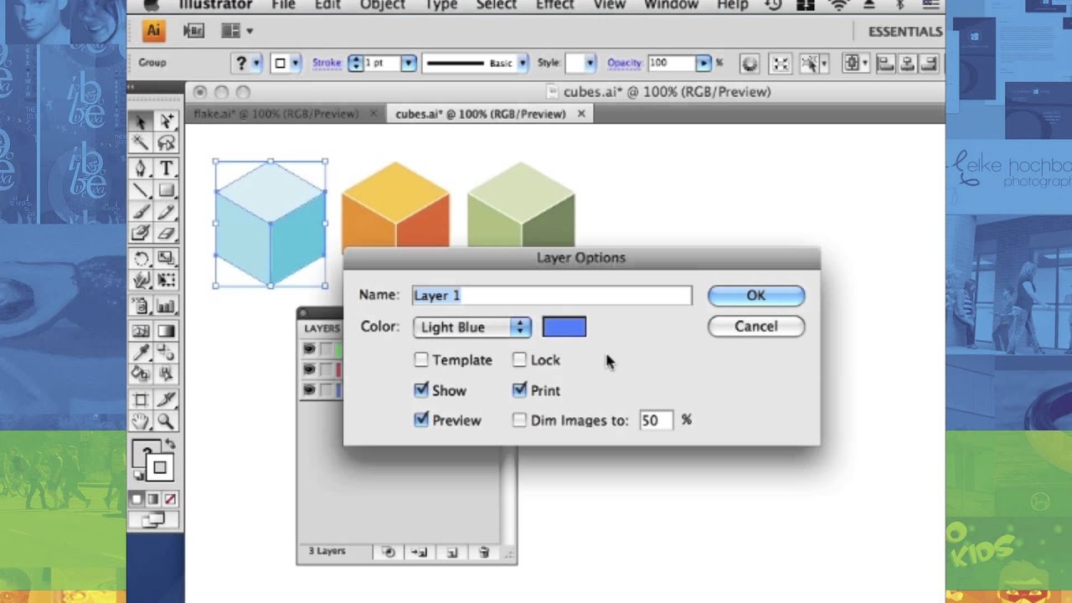Select the Eyedropper tool
The width and height of the screenshot is (1072, 603).
(x=141, y=353)
